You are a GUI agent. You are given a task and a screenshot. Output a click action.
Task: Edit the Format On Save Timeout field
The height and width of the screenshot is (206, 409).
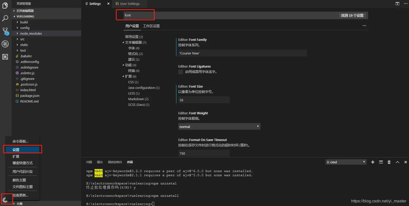[204, 153]
